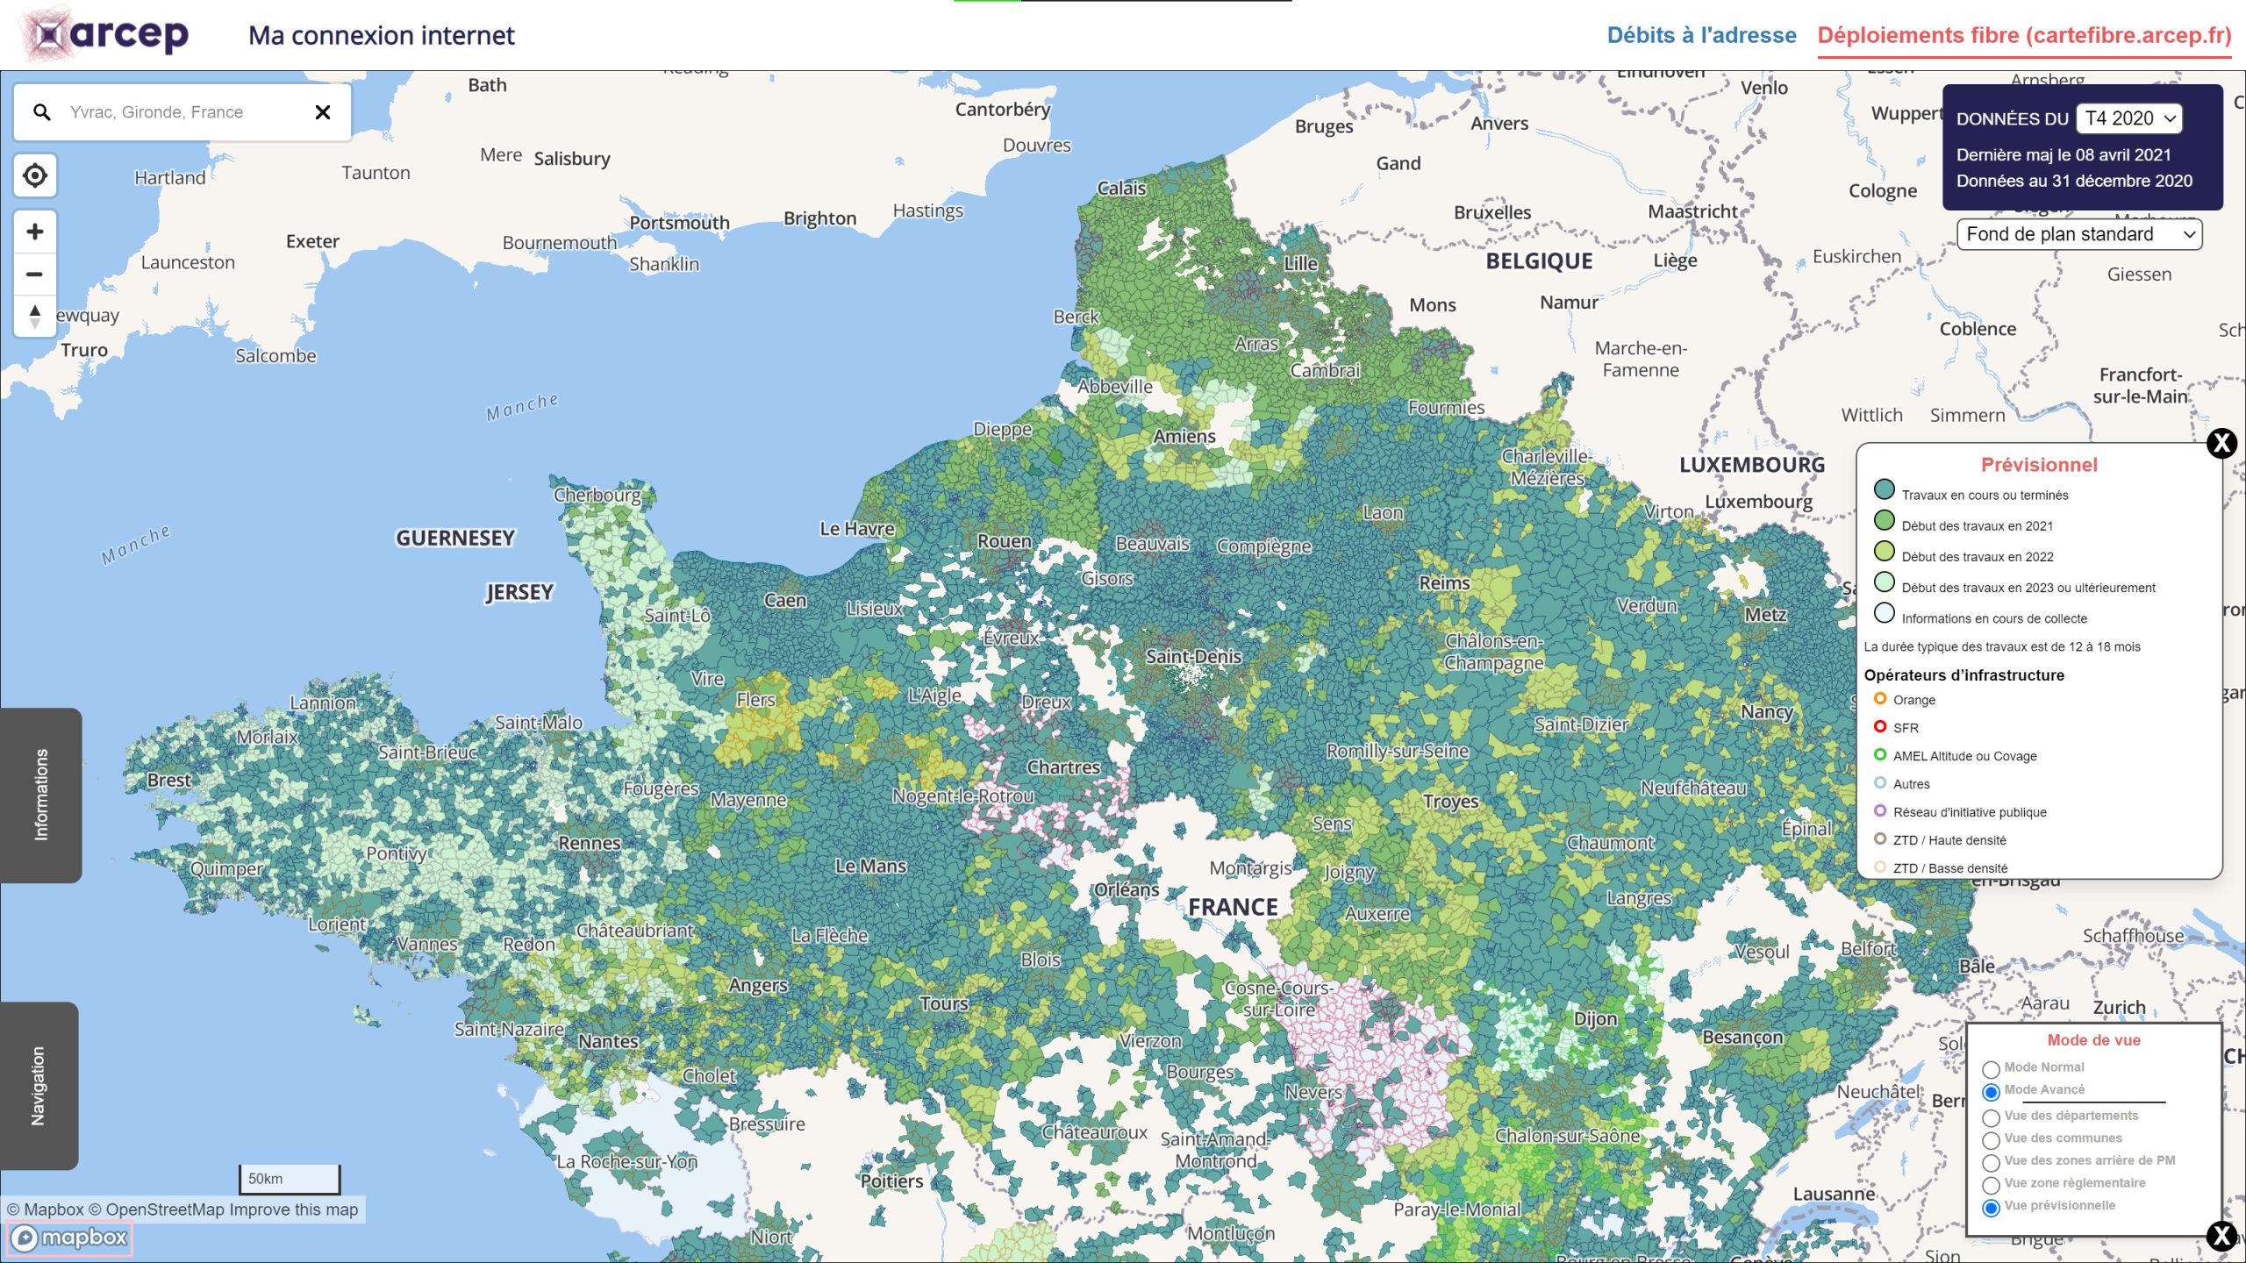Zoom in on the map
The image size is (2246, 1263).
tap(35, 232)
